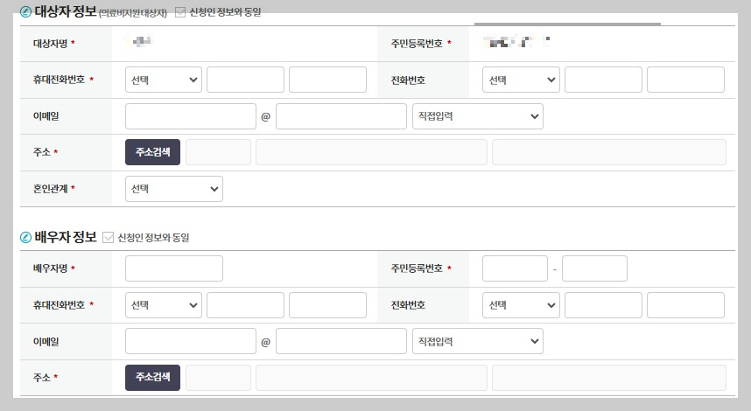Focus 배우자 이메일 ID field before @

pyautogui.click(x=191, y=341)
